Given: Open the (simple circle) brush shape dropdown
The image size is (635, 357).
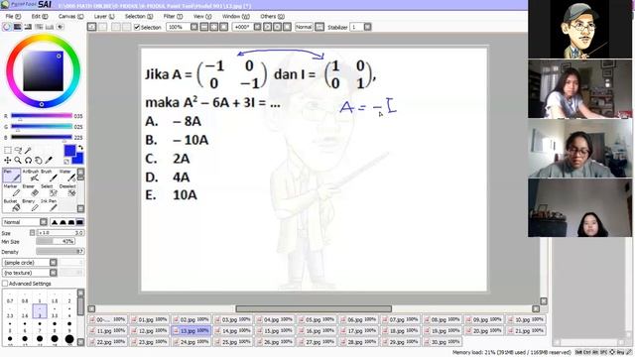Looking at the screenshot, I should [53, 262].
